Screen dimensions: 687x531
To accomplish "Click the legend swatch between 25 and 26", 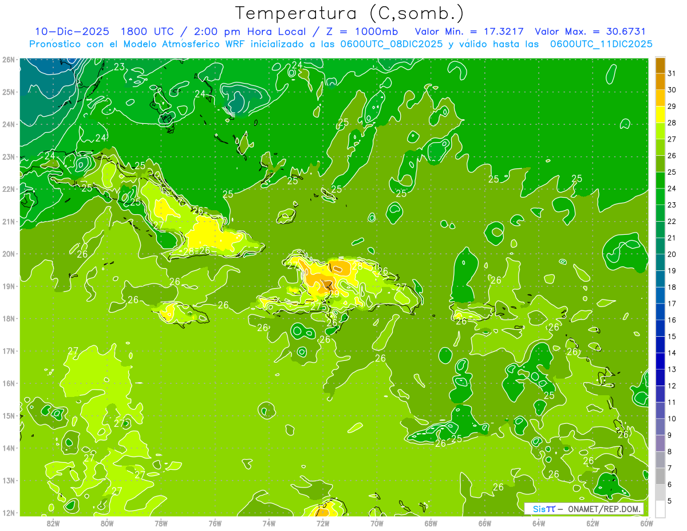I will pos(660,164).
